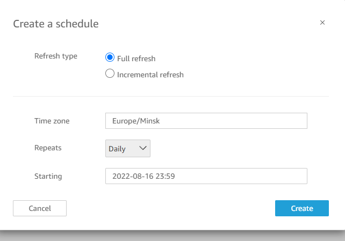Click the gray backdrop below the dialog

tap(172, 235)
